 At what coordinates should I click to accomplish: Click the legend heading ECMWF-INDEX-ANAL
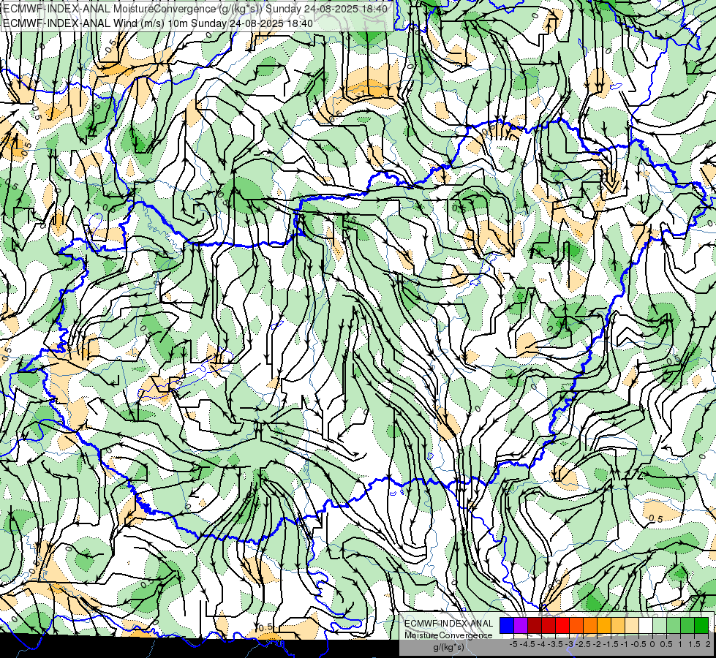click(448, 624)
